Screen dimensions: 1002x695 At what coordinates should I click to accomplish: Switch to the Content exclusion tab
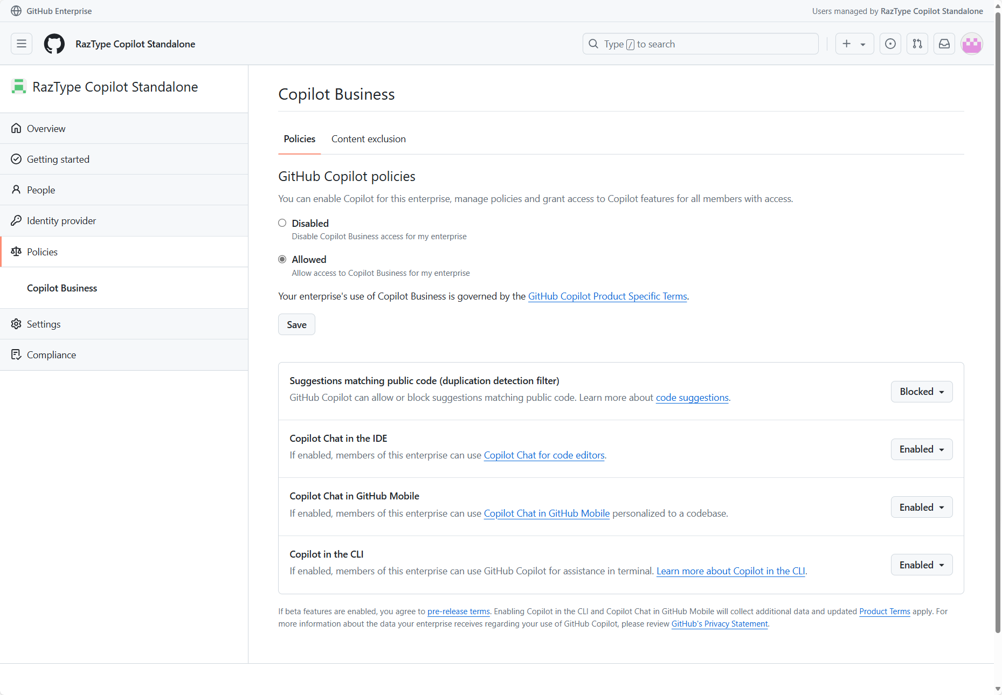click(x=368, y=138)
